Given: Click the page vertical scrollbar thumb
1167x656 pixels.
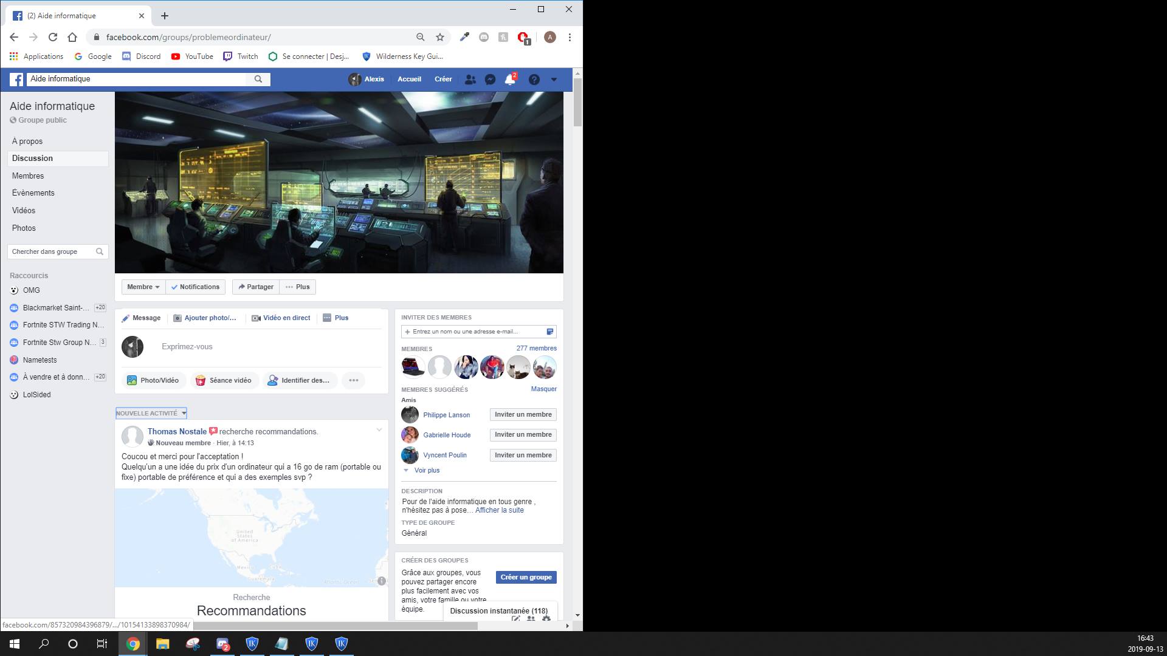Looking at the screenshot, I should coord(577,102).
